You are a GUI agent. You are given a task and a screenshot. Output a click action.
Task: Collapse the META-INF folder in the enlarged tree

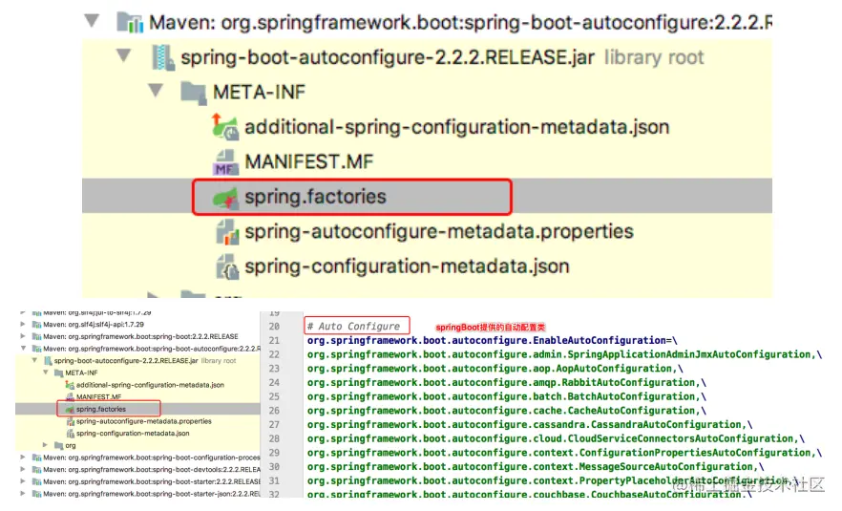pyautogui.click(x=156, y=91)
